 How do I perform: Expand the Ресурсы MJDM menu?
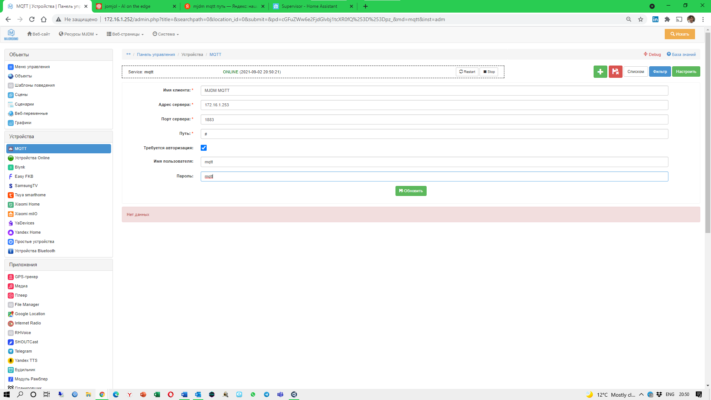78,34
